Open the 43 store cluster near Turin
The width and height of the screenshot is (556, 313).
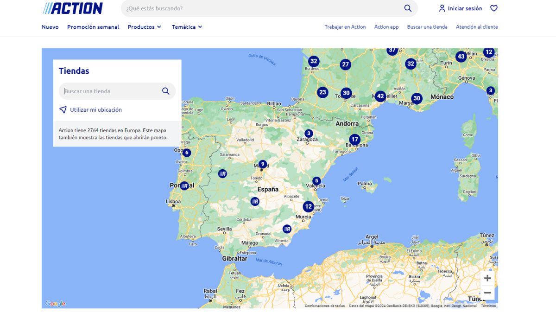coord(461,57)
